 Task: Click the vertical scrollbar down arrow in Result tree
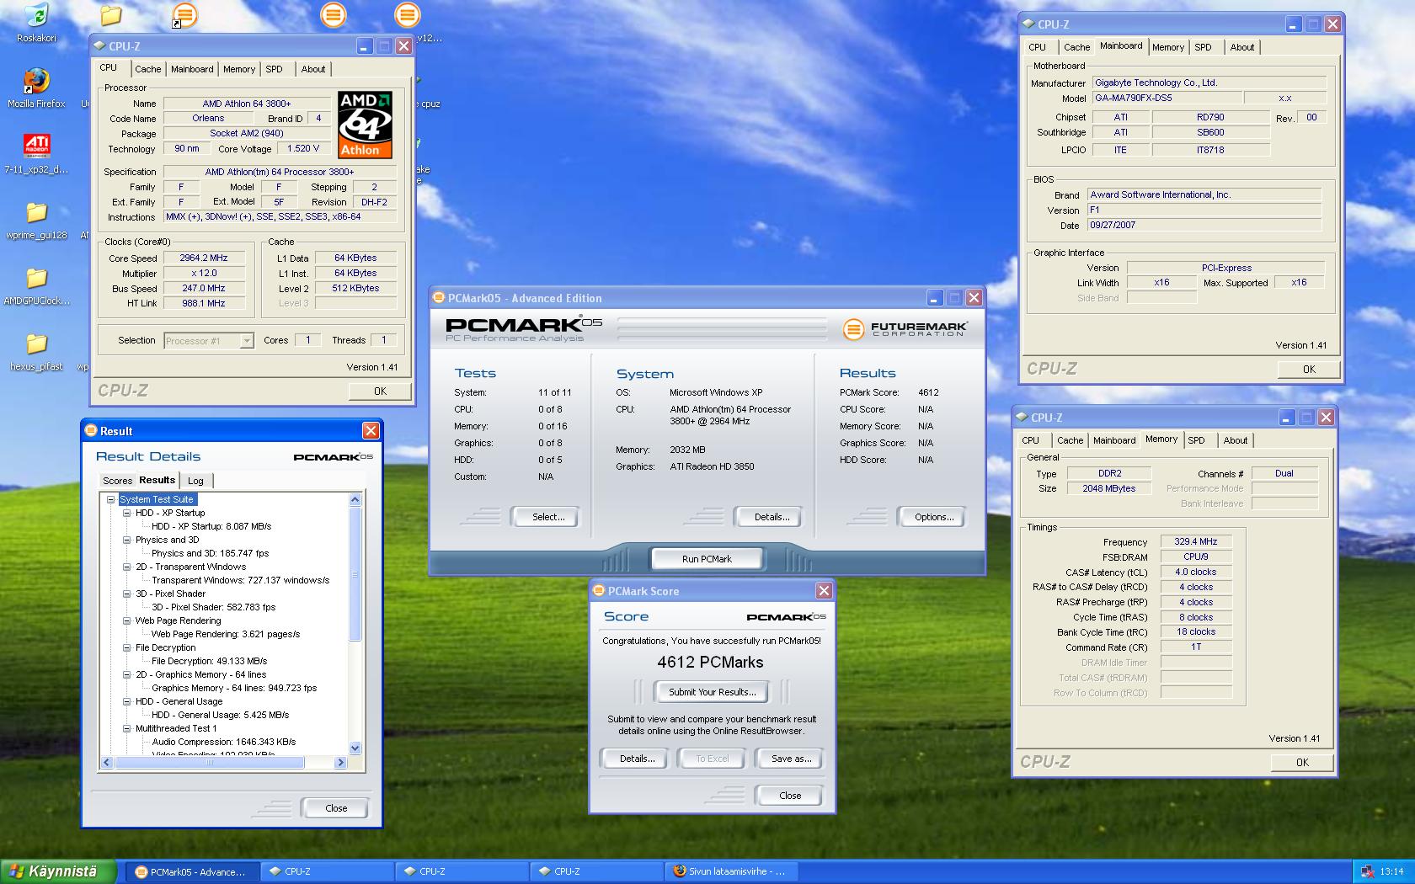pyautogui.click(x=355, y=748)
